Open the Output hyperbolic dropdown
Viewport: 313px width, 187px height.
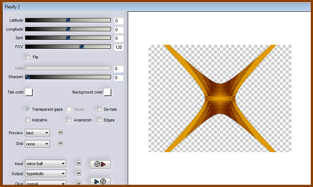coord(46,173)
